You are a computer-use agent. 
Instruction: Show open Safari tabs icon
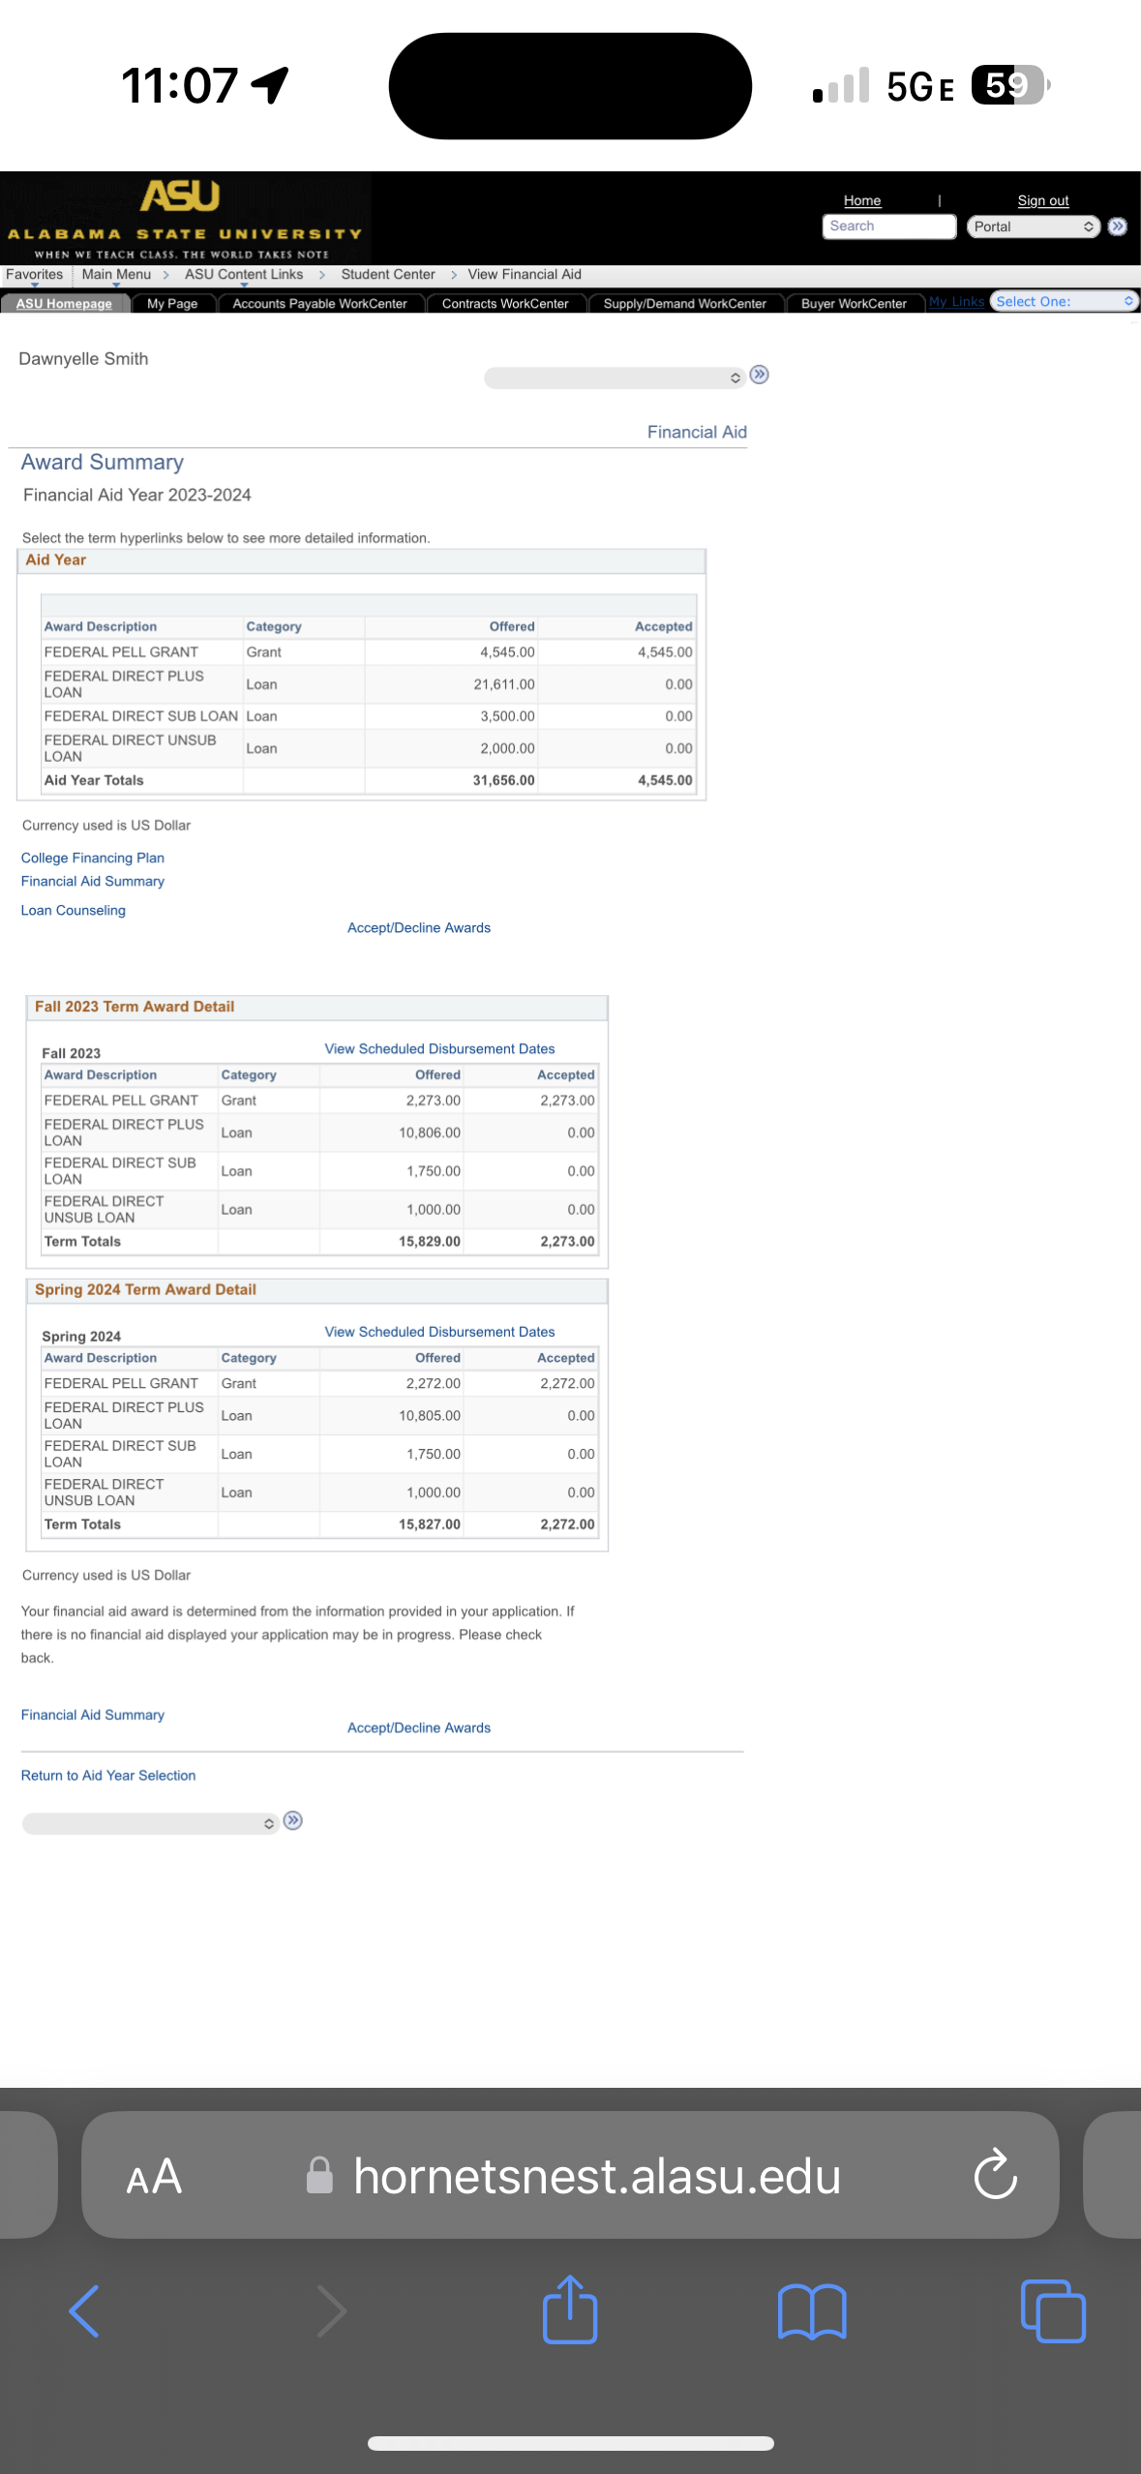tap(1053, 2310)
